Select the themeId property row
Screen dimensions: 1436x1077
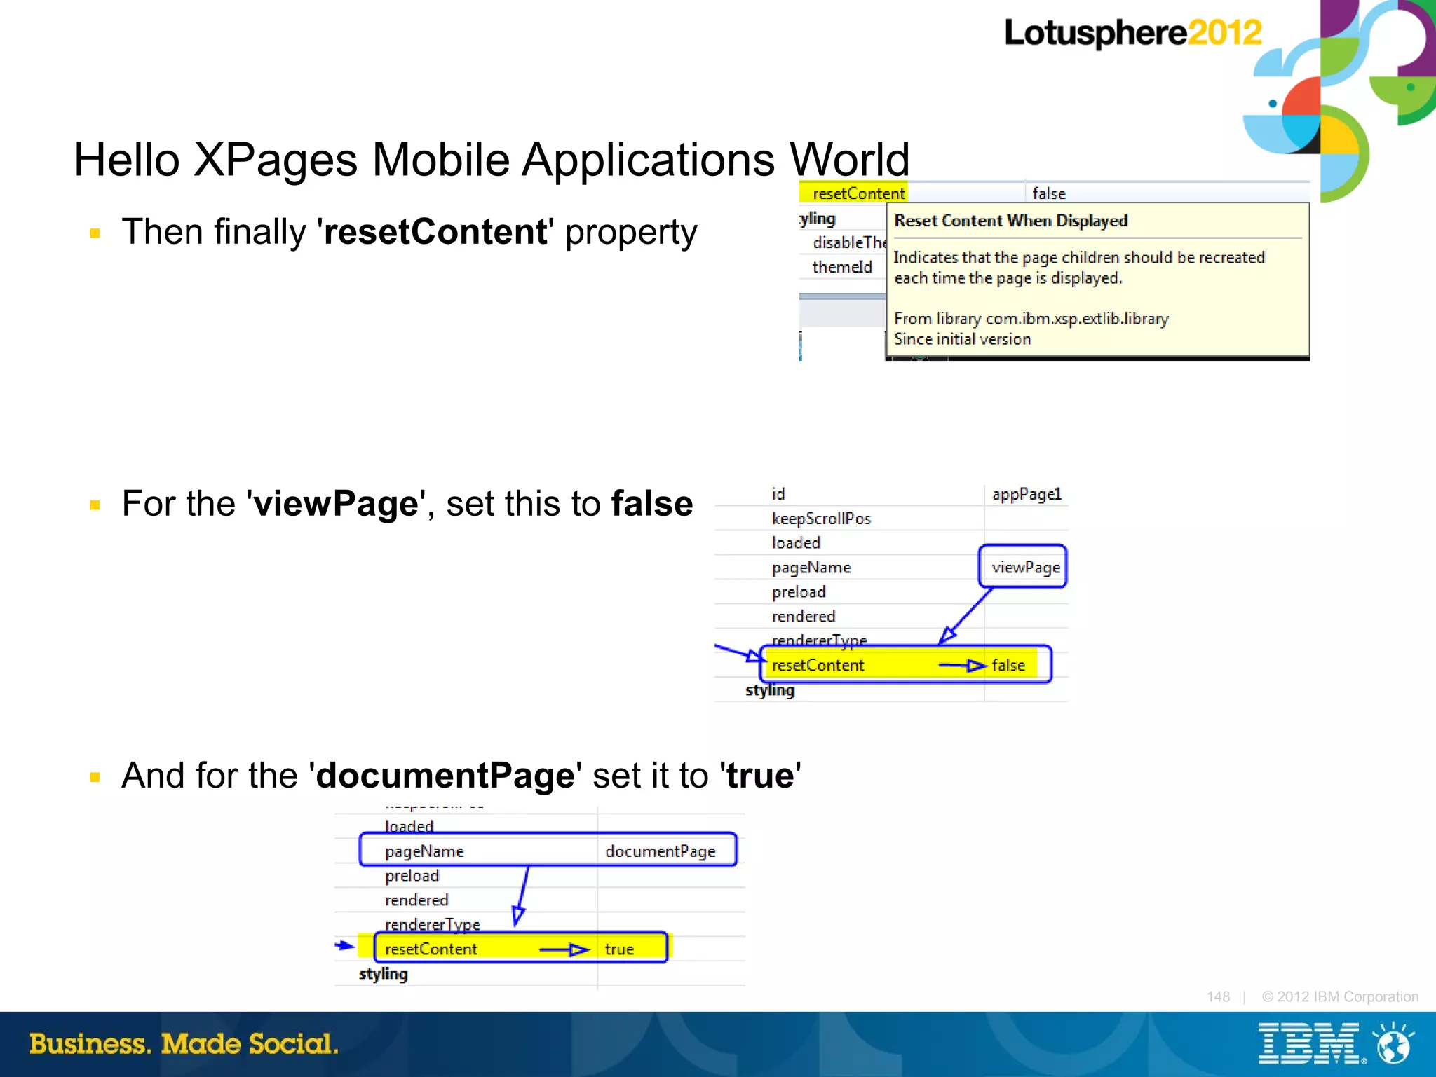point(843,267)
